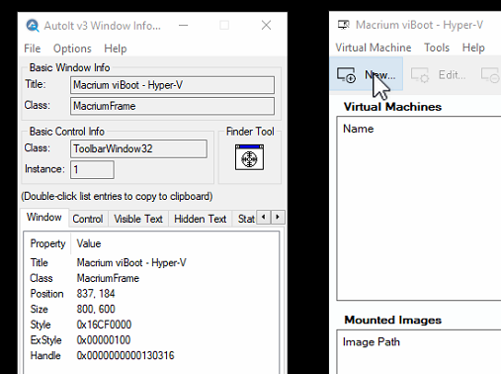Click the MacriumFrame Class field

[x=172, y=106]
